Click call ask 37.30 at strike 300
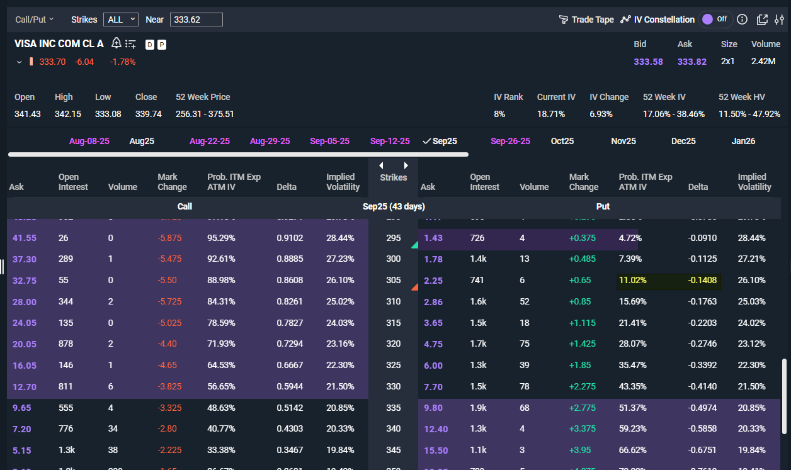 point(24,259)
